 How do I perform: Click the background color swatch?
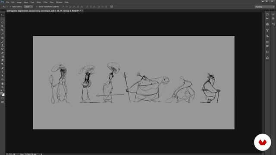pyautogui.click(x=3, y=95)
